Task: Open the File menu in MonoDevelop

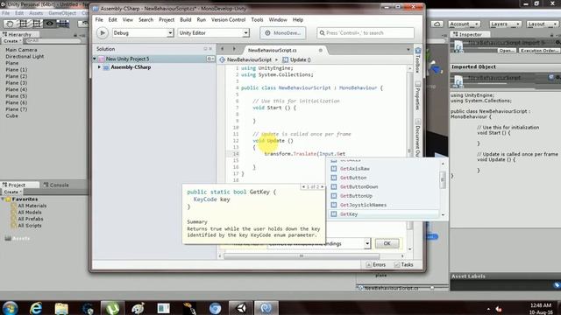Action: coord(99,19)
